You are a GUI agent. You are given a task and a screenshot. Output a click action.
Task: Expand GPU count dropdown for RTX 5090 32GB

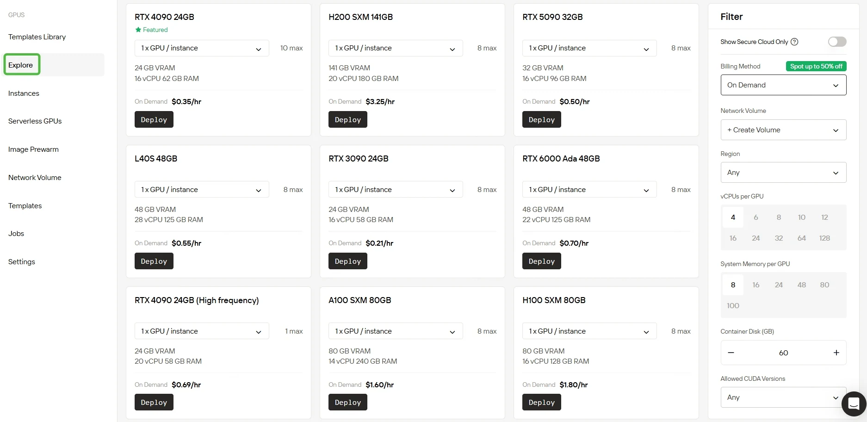click(x=589, y=48)
